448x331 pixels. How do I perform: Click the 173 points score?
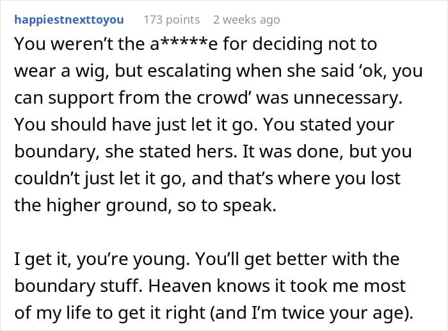[172, 20]
